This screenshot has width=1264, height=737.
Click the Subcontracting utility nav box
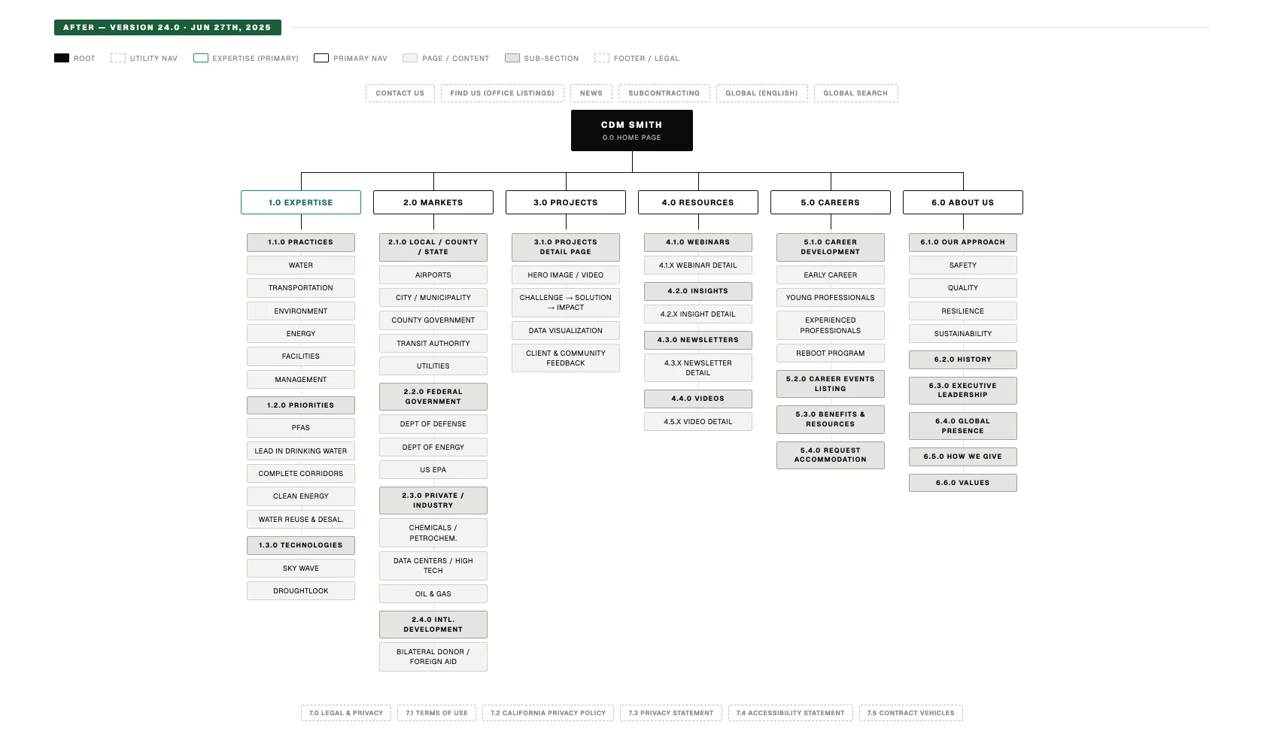coord(664,93)
